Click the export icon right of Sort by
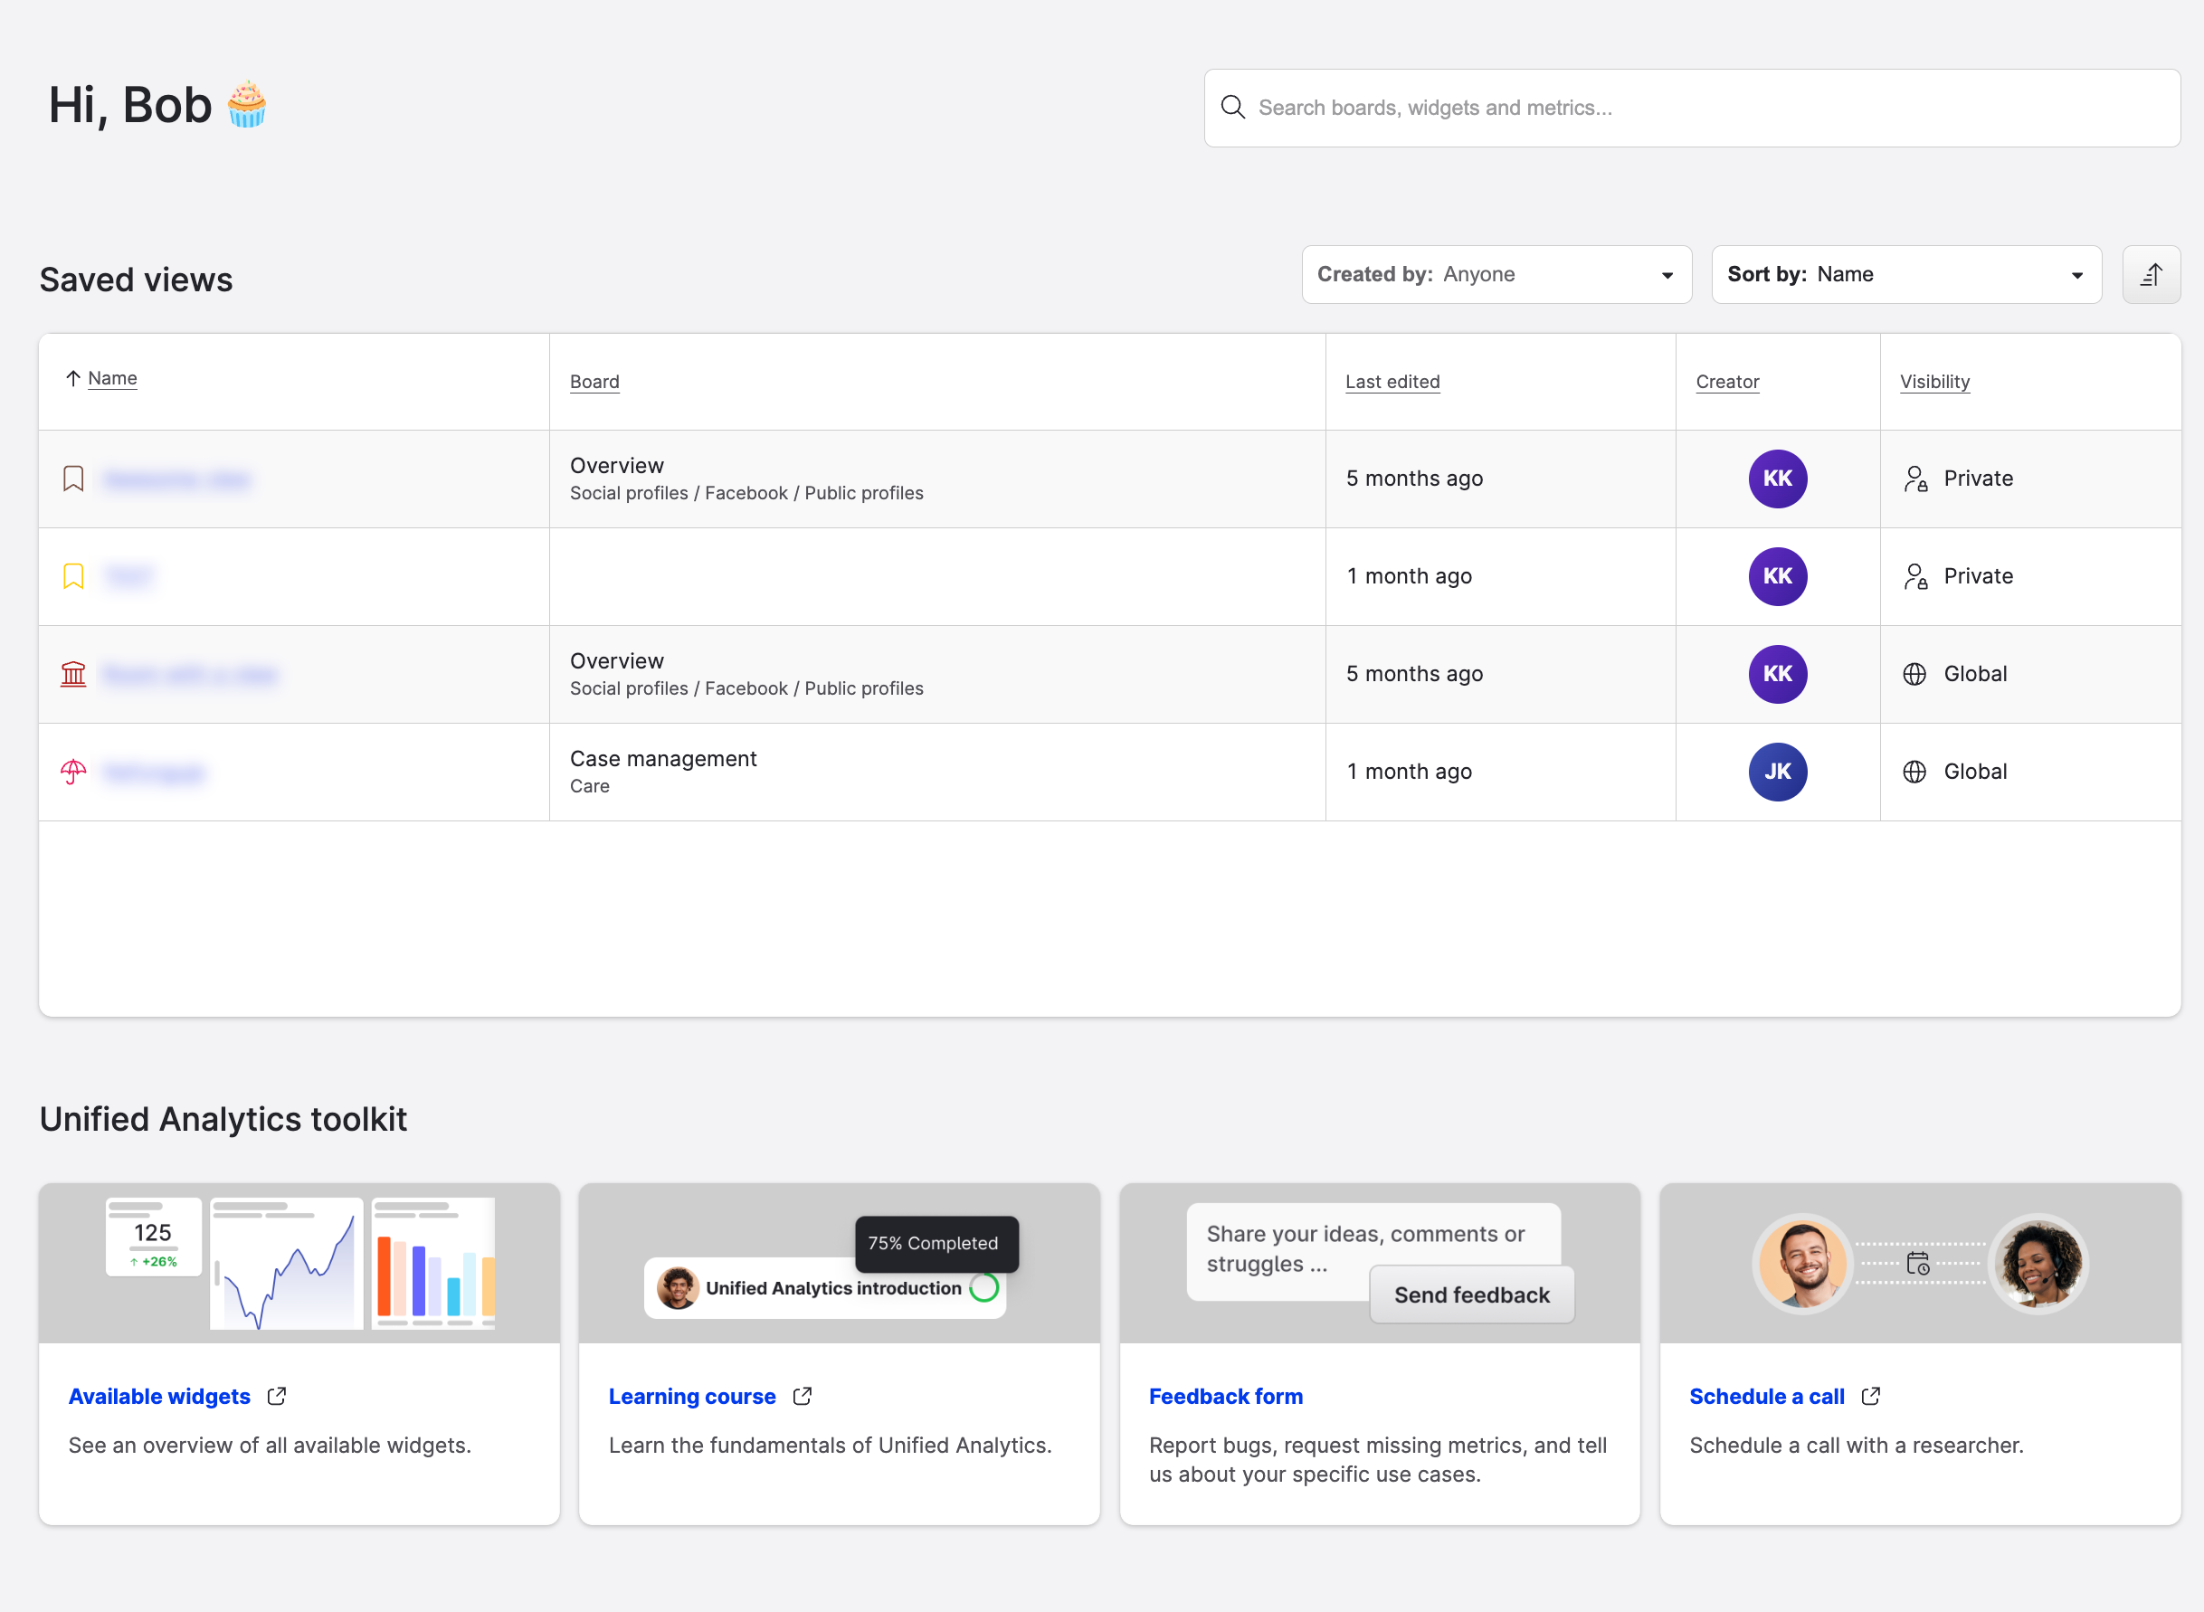The width and height of the screenshot is (2204, 1612). pos(2152,274)
